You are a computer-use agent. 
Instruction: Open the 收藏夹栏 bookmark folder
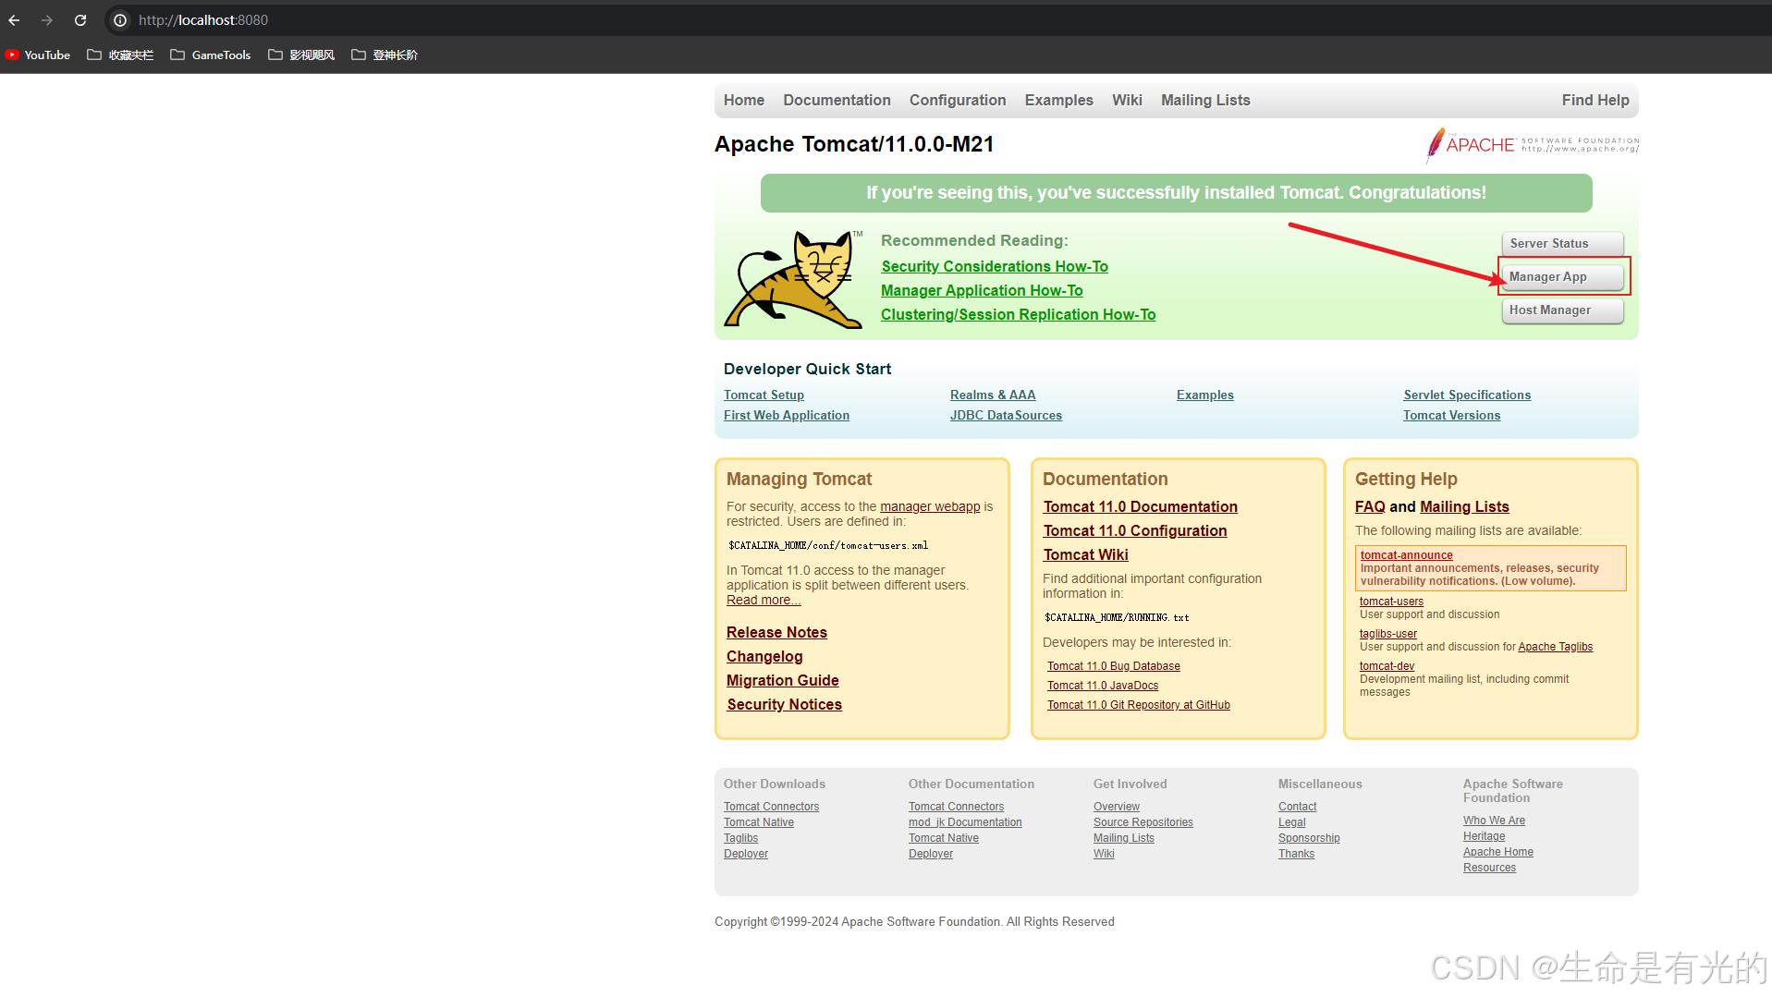pyautogui.click(x=120, y=55)
